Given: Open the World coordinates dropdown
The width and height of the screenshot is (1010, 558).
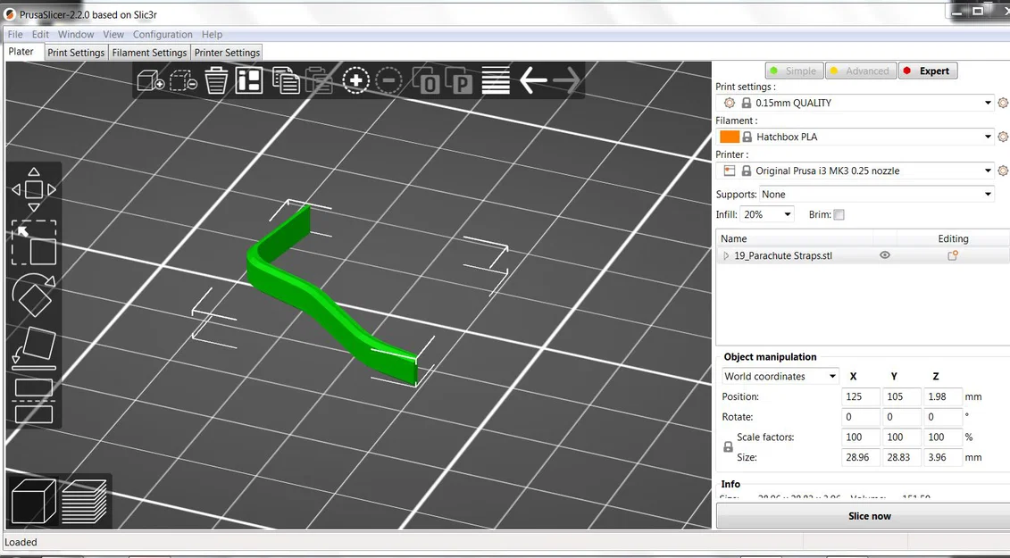Looking at the screenshot, I should pos(780,376).
